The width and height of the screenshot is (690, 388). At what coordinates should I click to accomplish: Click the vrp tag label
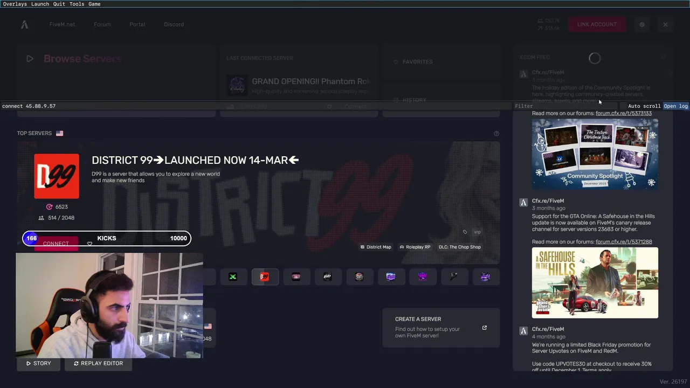click(477, 232)
